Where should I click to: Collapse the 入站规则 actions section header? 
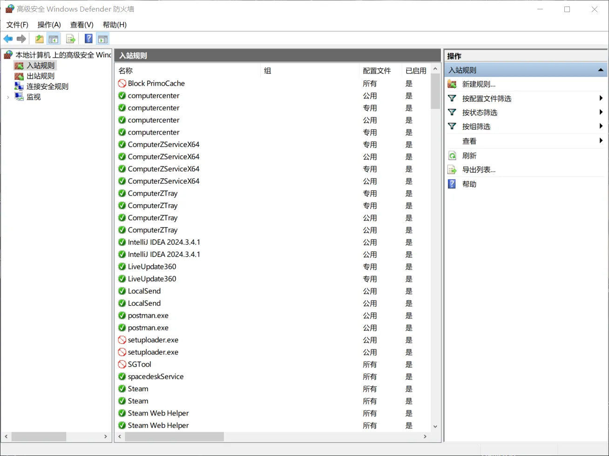(601, 70)
